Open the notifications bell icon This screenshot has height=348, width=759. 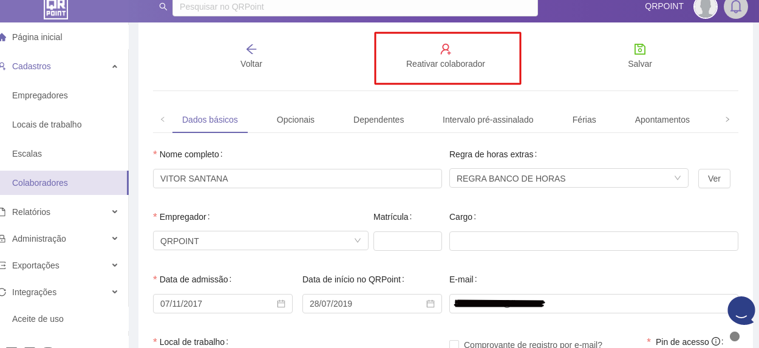pyautogui.click(x=735, y=7)
